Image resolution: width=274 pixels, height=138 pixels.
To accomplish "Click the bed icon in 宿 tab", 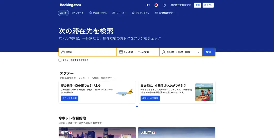I will [62, 13].
